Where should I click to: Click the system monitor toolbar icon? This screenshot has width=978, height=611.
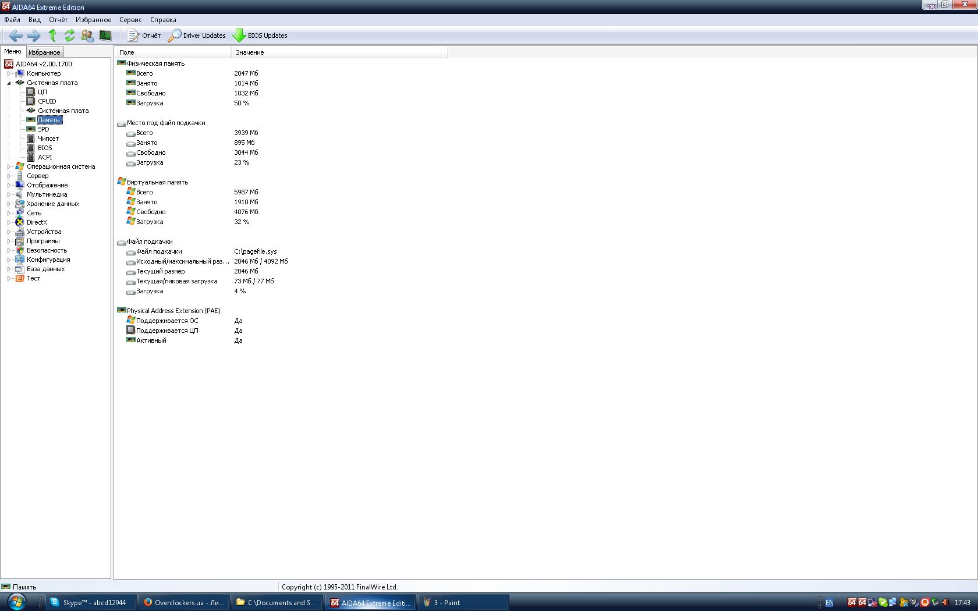105,35
